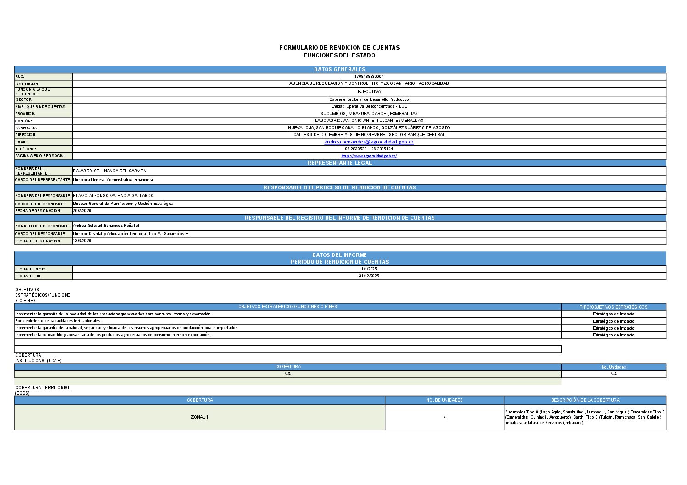The image size is (687, 485).
Task: Select the 1/1/2025 start date cell
Action: pyautogui.click(x=369, y=269)
